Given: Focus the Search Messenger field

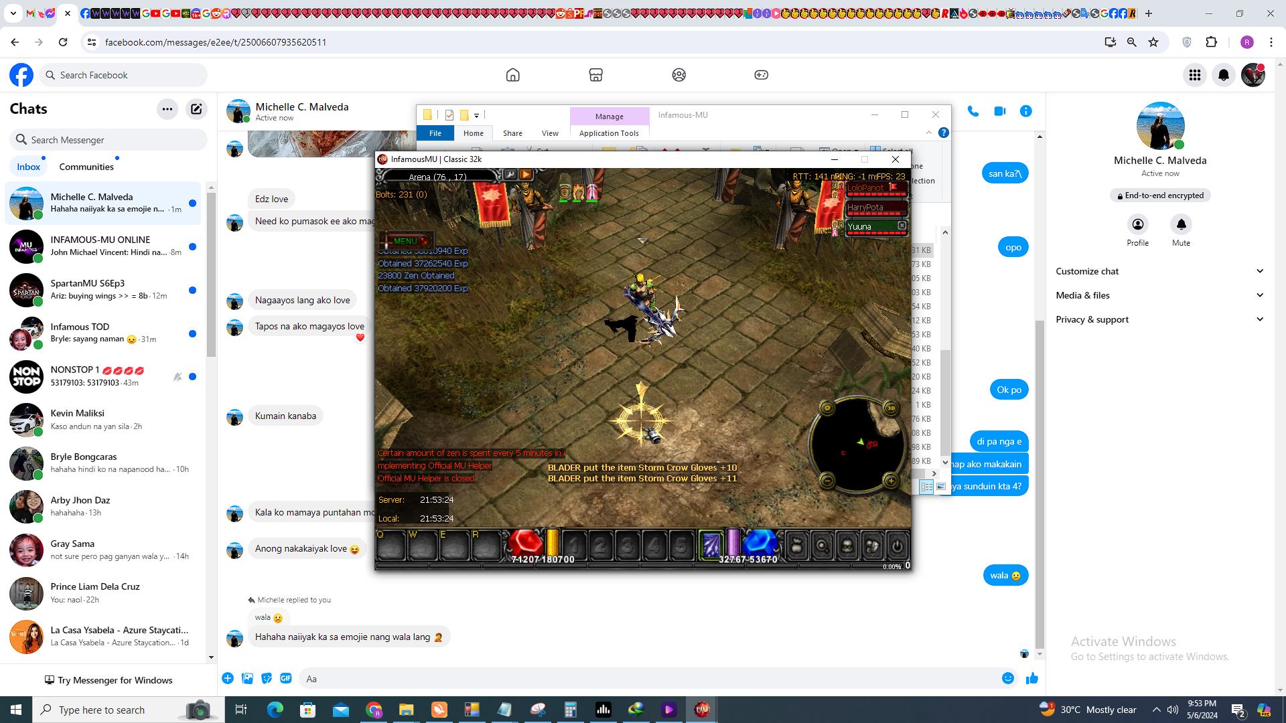Looking at the screenshot, I should tap(109, 140).
